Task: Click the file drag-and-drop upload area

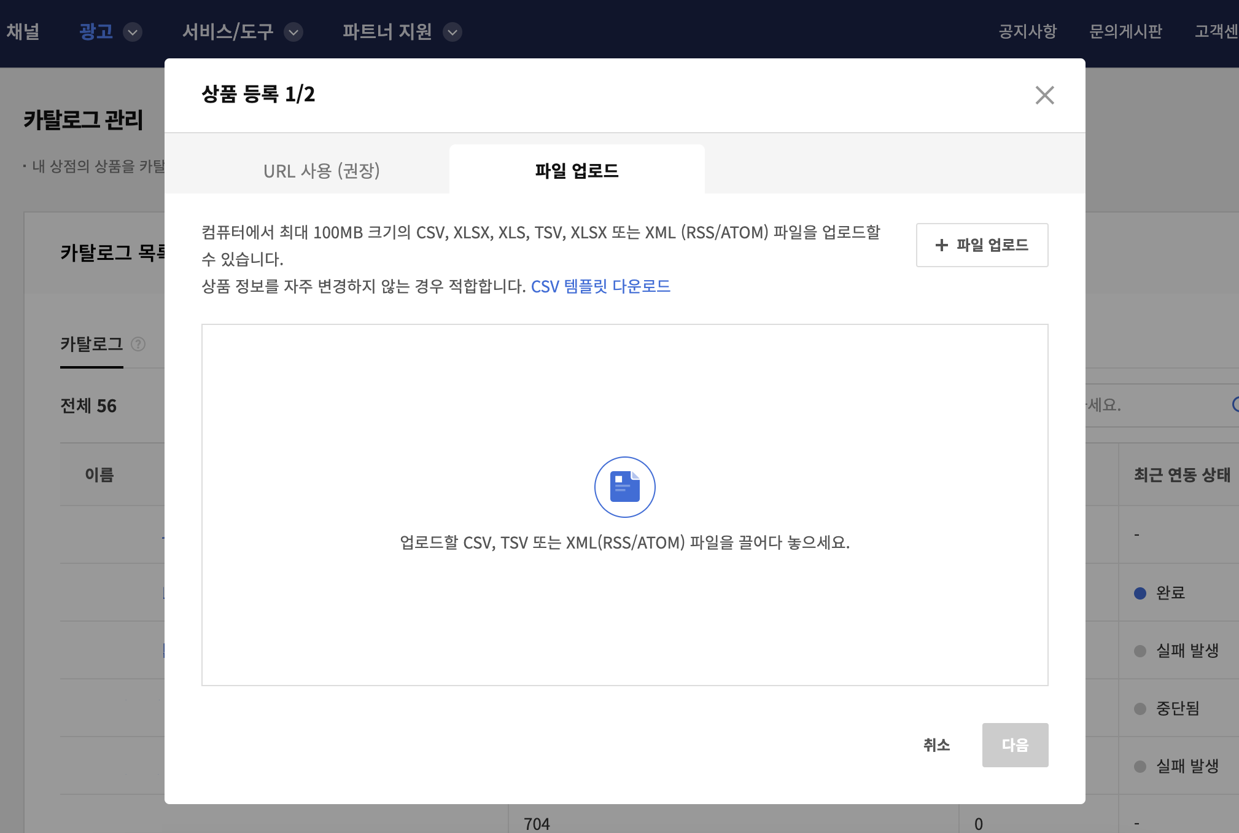Action: pos(624,614)
